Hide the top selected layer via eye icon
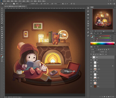 click(x=91, y=57)
